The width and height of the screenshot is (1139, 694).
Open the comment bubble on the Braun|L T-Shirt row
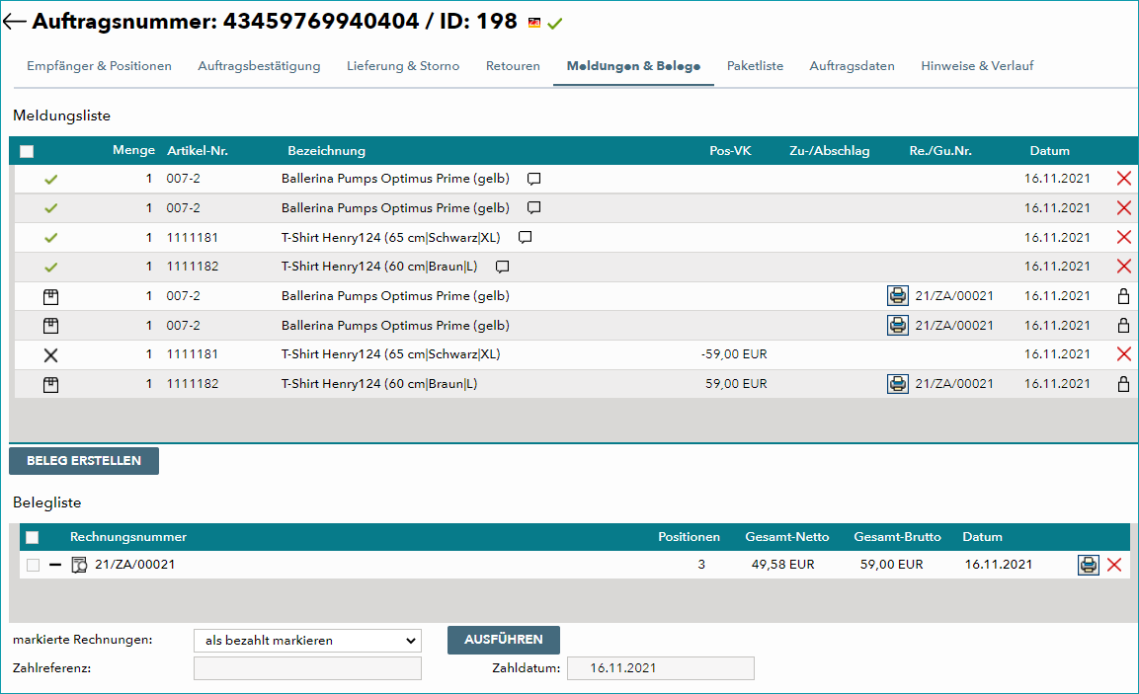point(502,267)
